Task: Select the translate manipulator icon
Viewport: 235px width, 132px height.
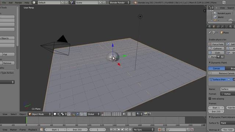Action: 77,114
